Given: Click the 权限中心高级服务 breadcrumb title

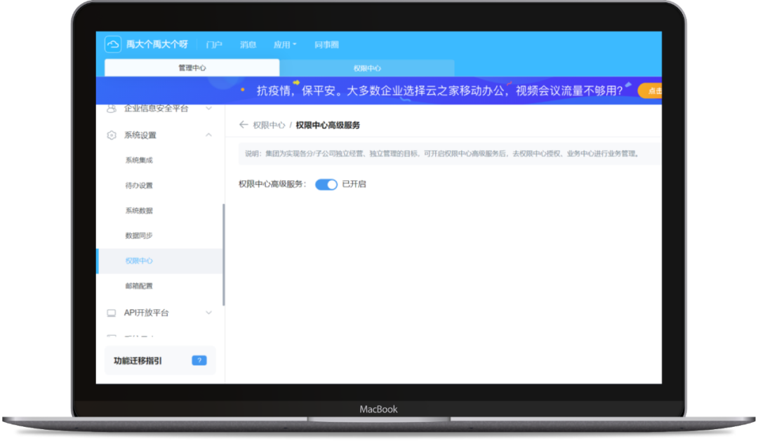Looking at the screenshot, I should pyautogui.click(x=328, y=125).
